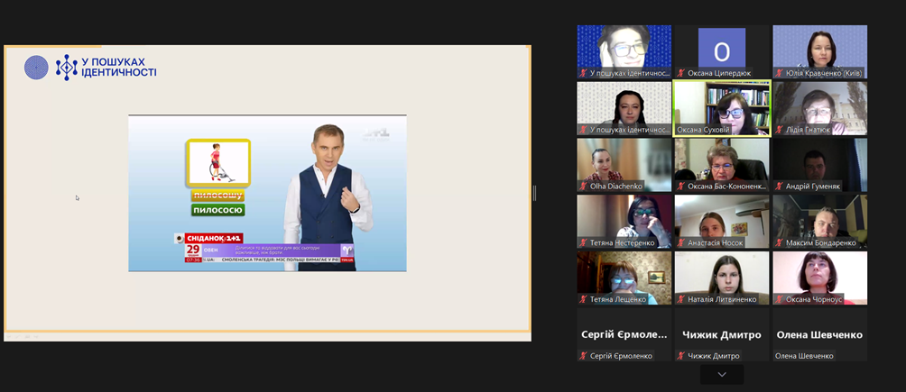Click Олена Шевченко's participant tile
This screenshot has height=392, width=906.
click(819, 334)
